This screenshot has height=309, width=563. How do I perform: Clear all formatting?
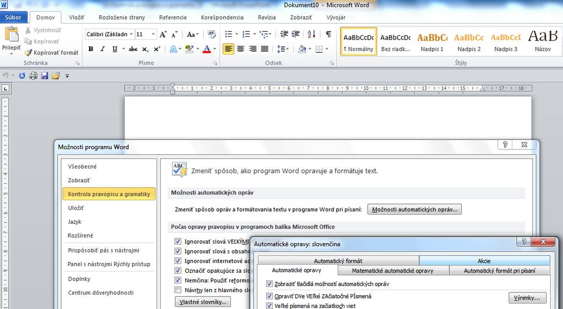(212, 35)
